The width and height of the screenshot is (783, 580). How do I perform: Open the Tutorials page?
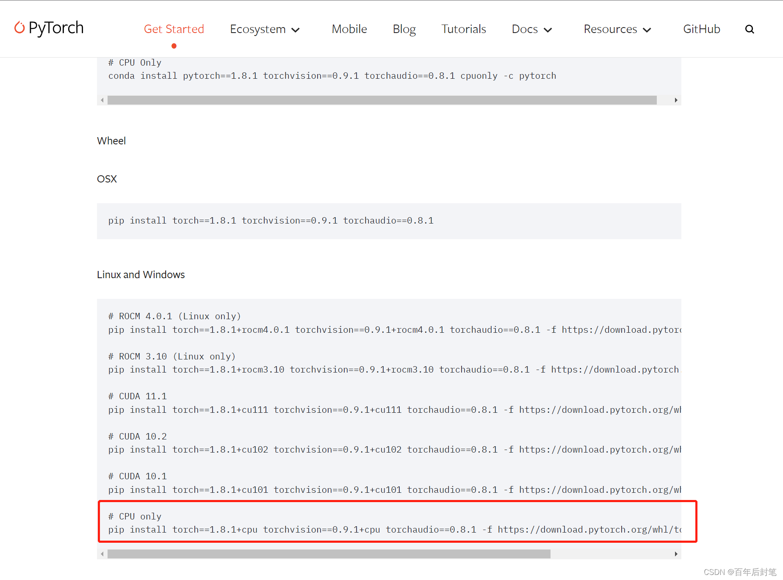pos(464,29)
